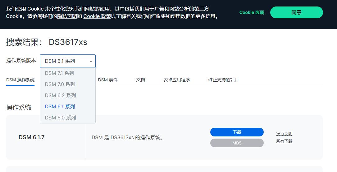Image resolution: width=337 pixels, height=172 pixels.
Task: Click the 操作系统版本 label
Action: 21,61
